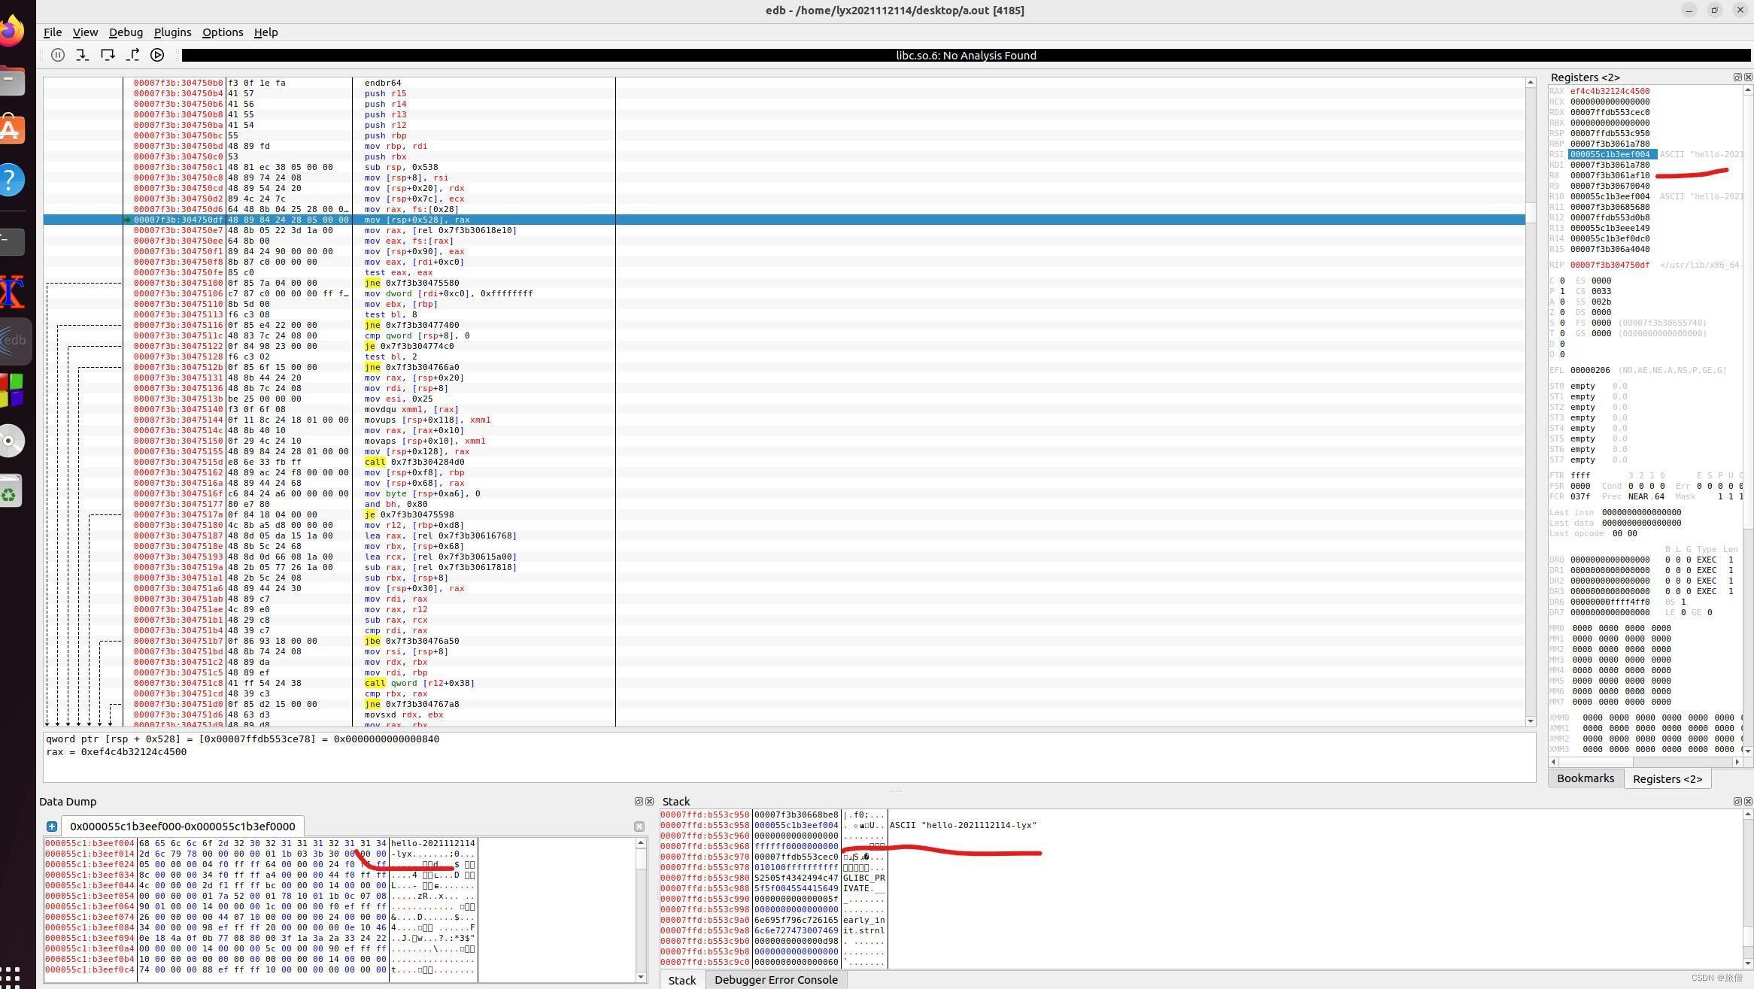The image size is (1754, 989).
Task: Select the highlighted mov [rsp+0x528], rax instruction
Action: coord(784,220)
